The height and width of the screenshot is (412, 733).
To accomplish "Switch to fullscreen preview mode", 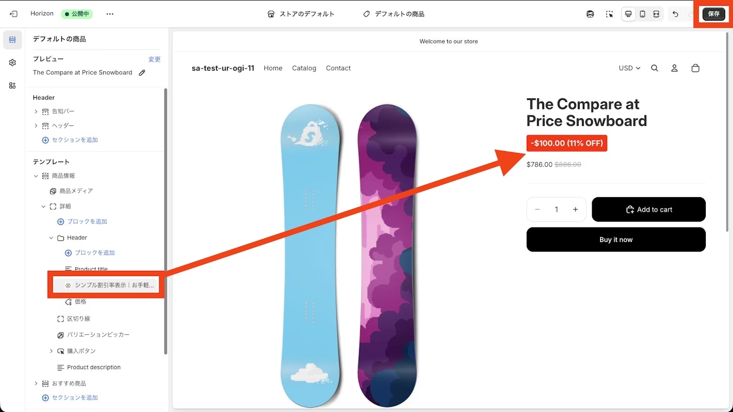I will [x=656, y=14].
